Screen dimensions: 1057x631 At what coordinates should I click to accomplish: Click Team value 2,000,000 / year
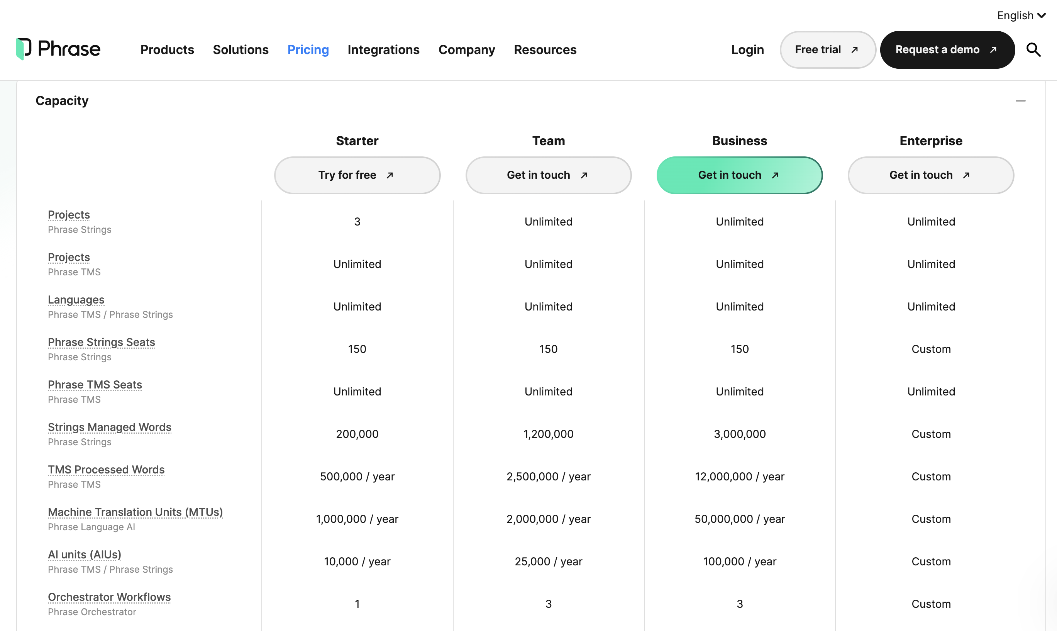(548, 519)
